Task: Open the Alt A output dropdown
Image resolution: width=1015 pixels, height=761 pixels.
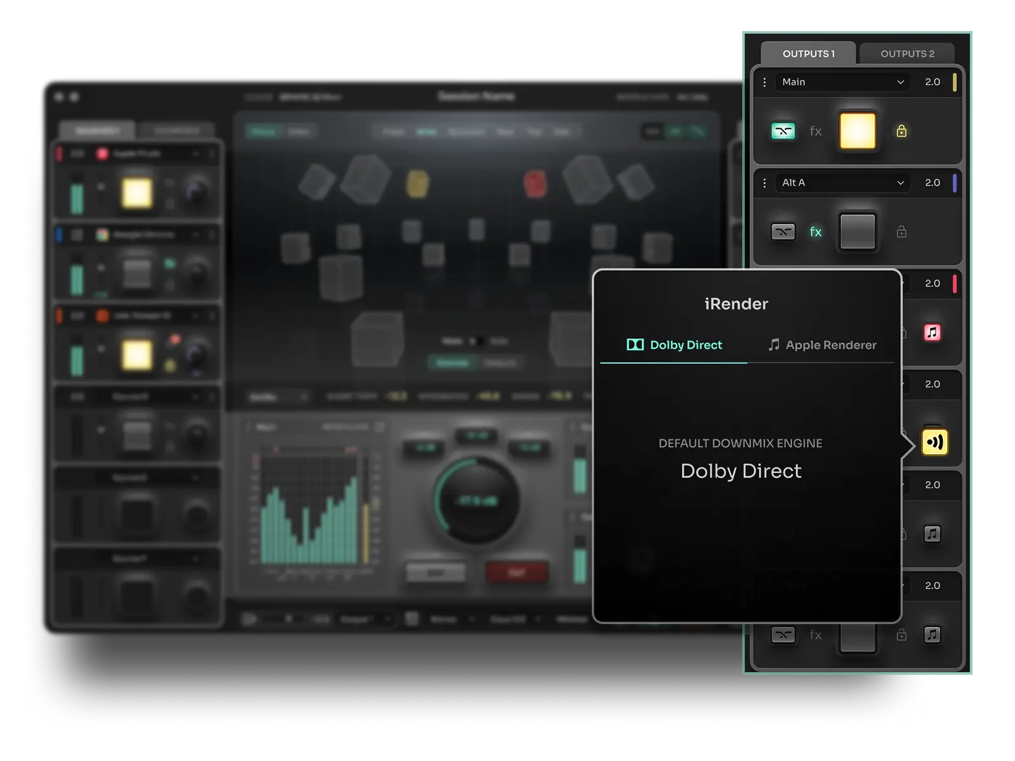Action: coord(842,183)
